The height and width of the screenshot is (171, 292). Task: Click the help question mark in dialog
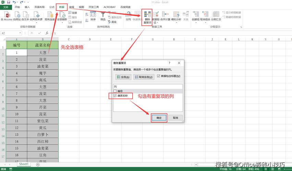(x=169, y=63)
